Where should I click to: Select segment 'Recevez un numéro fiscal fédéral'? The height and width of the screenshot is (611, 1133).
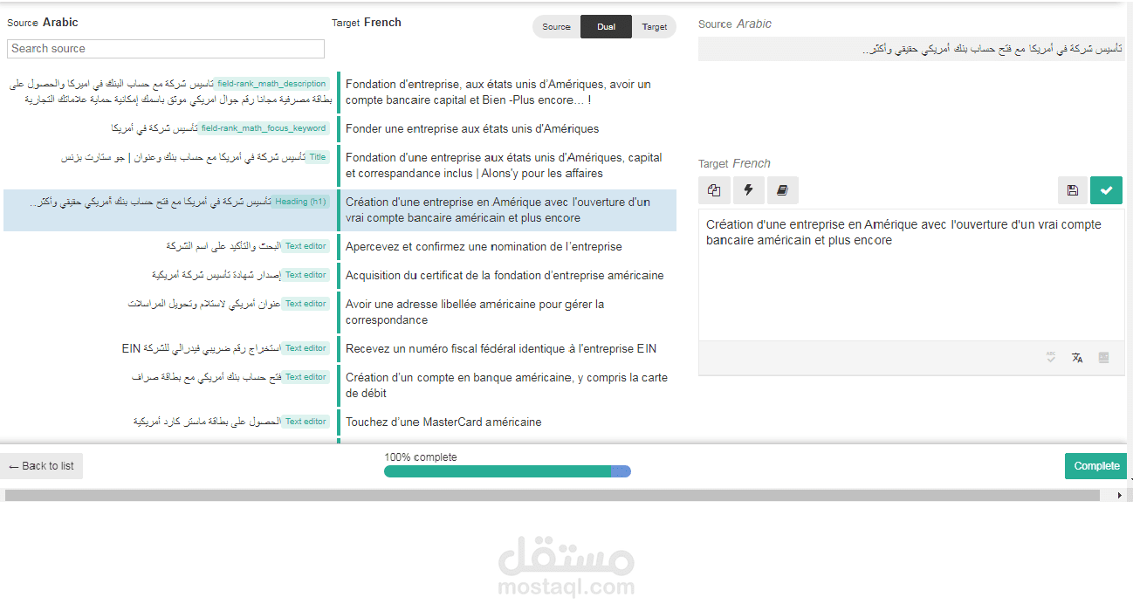(501, 348)
